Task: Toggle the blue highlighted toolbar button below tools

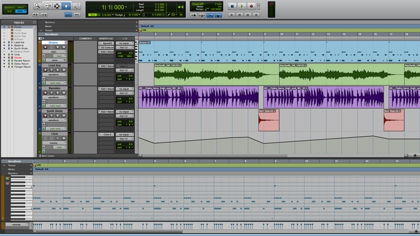Action: [68, 15]
